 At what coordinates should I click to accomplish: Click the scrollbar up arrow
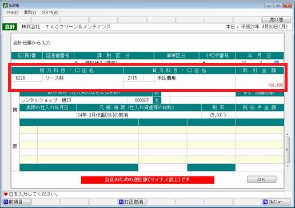[x=287, y=134]
